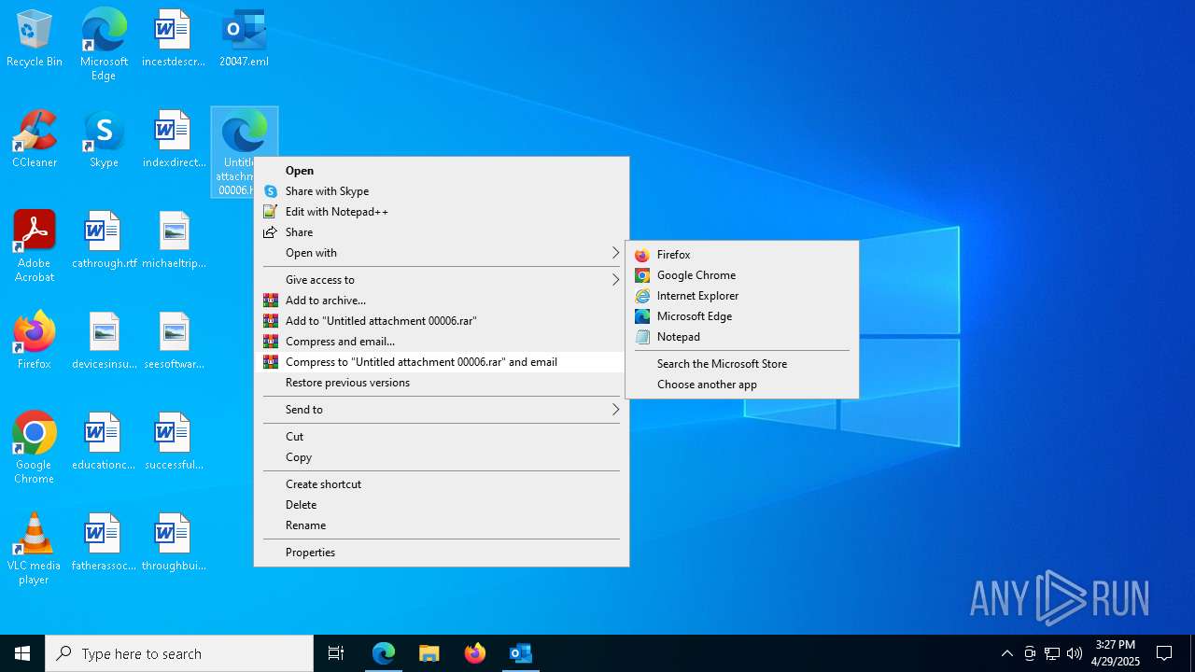Choose Search the Microsoft Store
This screenshot has height=672, width=1195.
742,364
